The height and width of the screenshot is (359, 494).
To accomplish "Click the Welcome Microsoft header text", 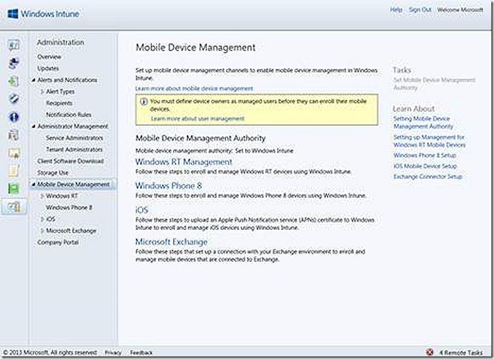I will click(x=460, y=10).
